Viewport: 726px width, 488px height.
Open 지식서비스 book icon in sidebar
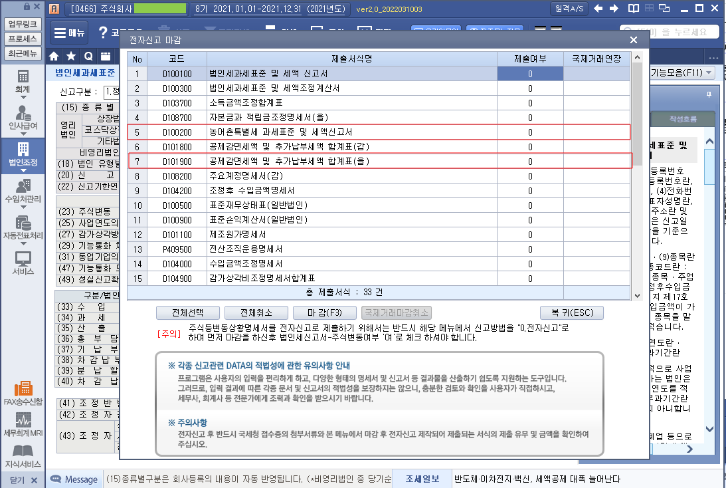click(x=23, y=456)
